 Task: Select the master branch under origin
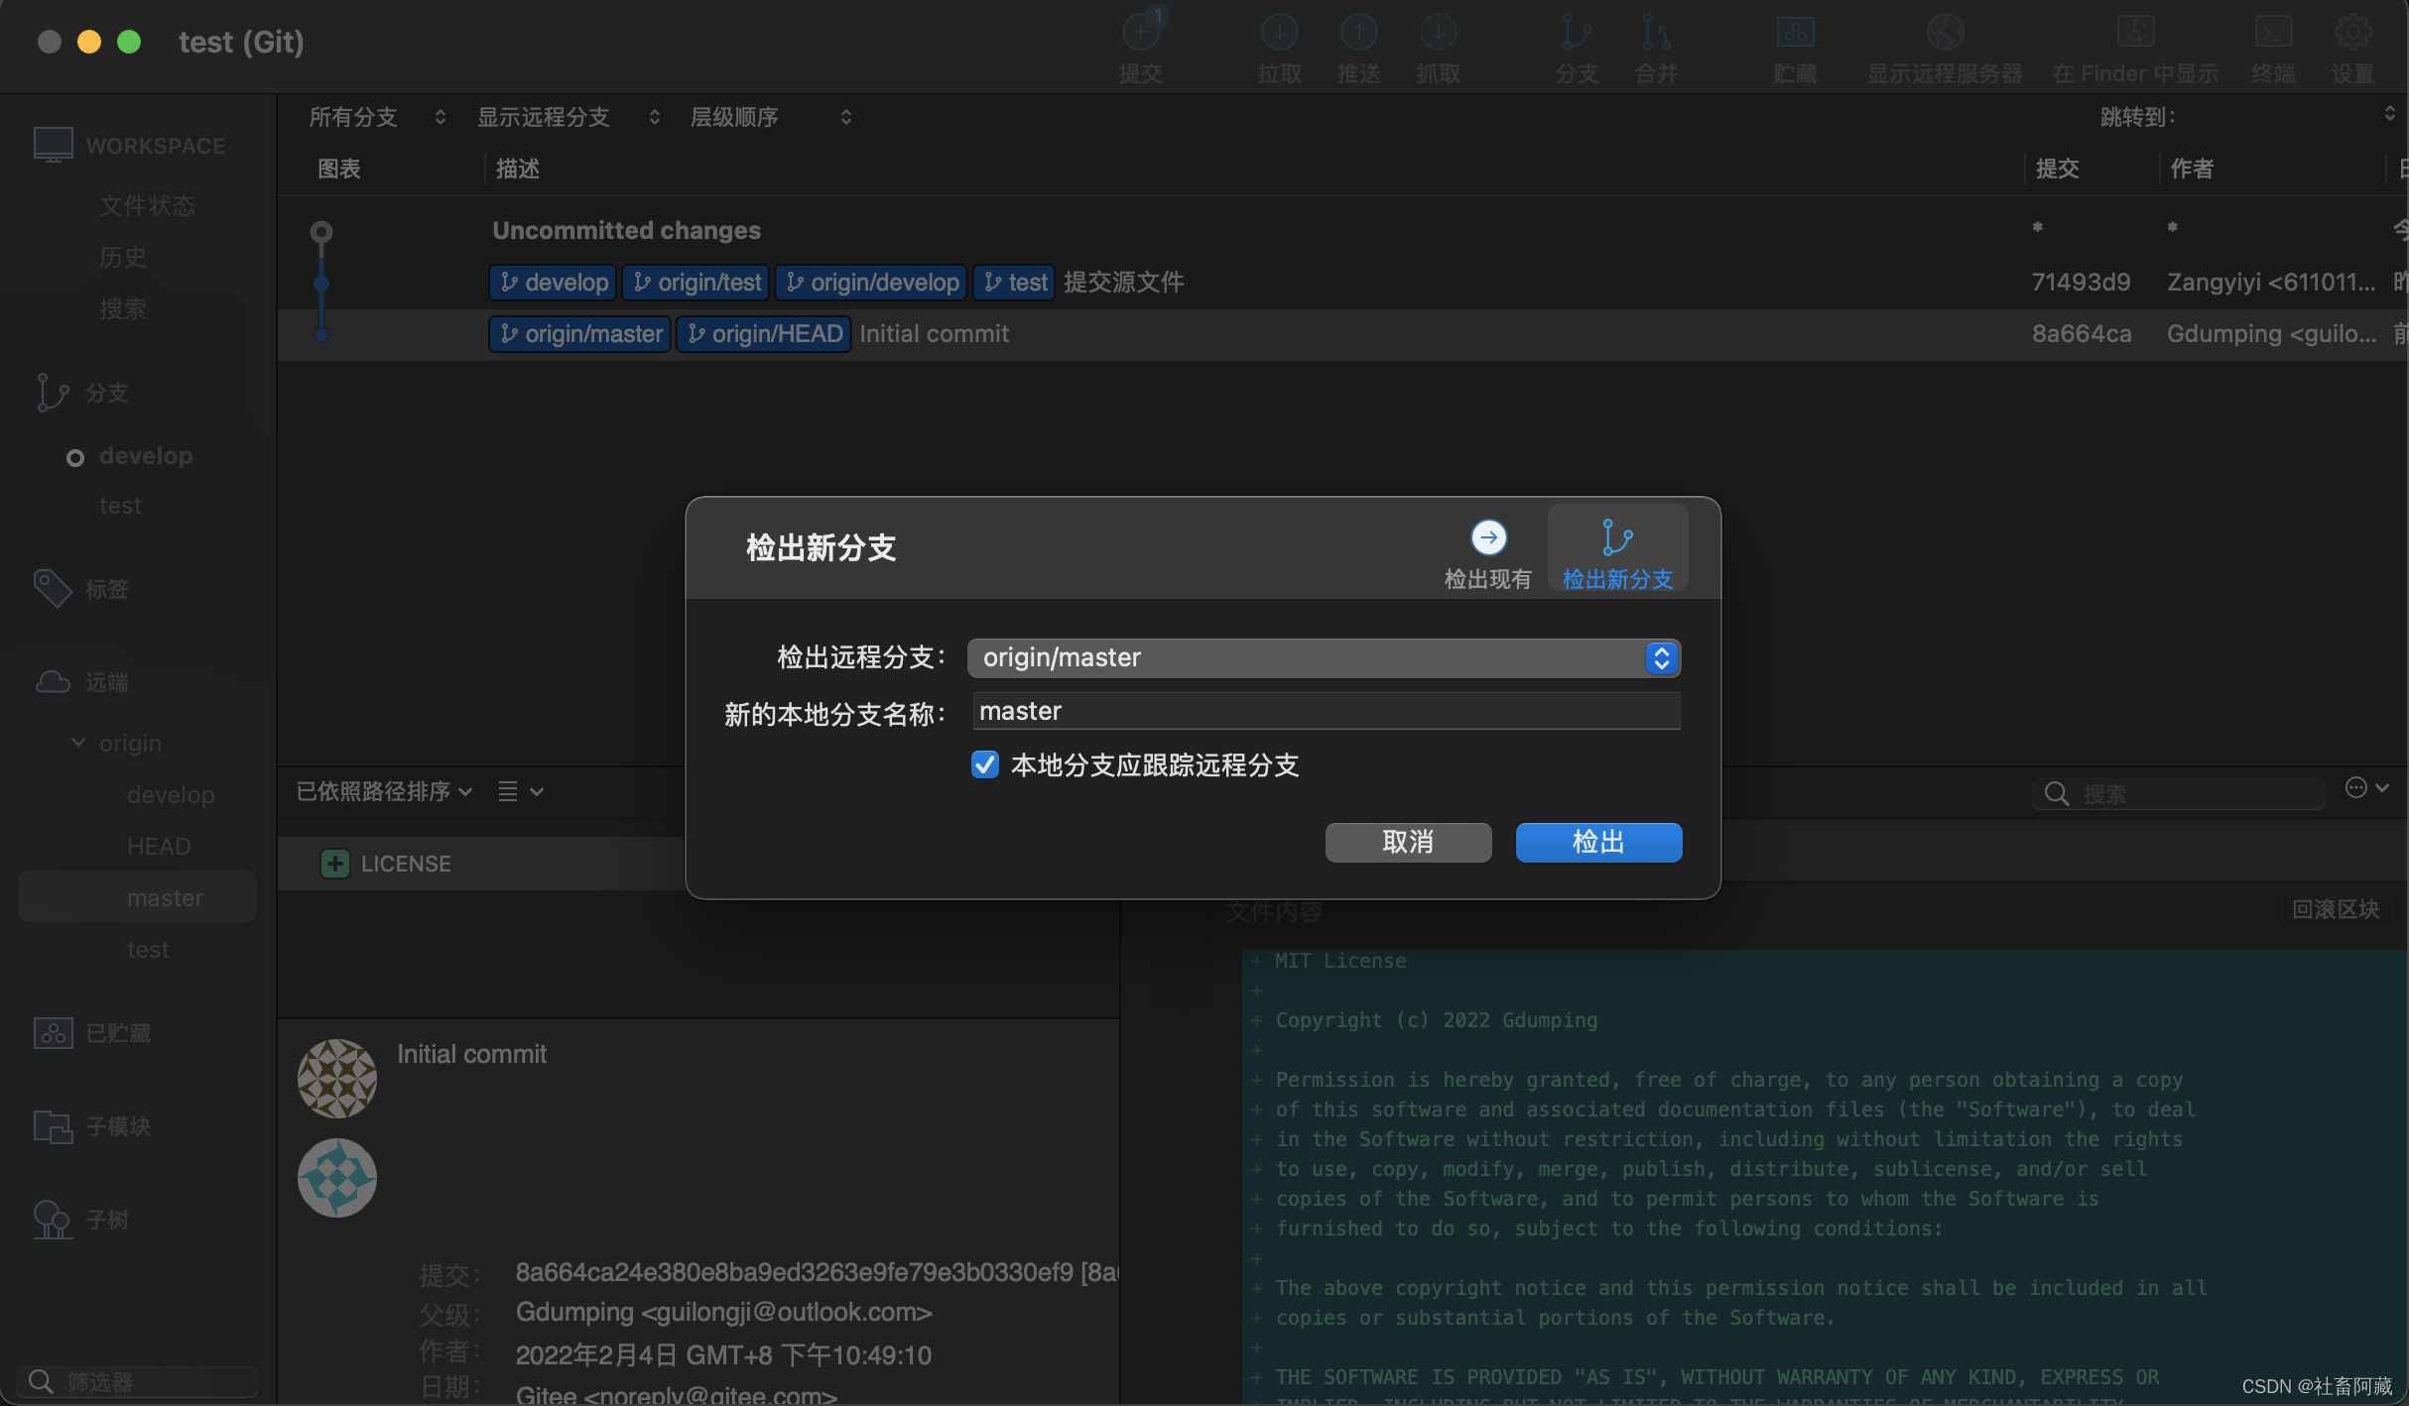coord(165,897)
